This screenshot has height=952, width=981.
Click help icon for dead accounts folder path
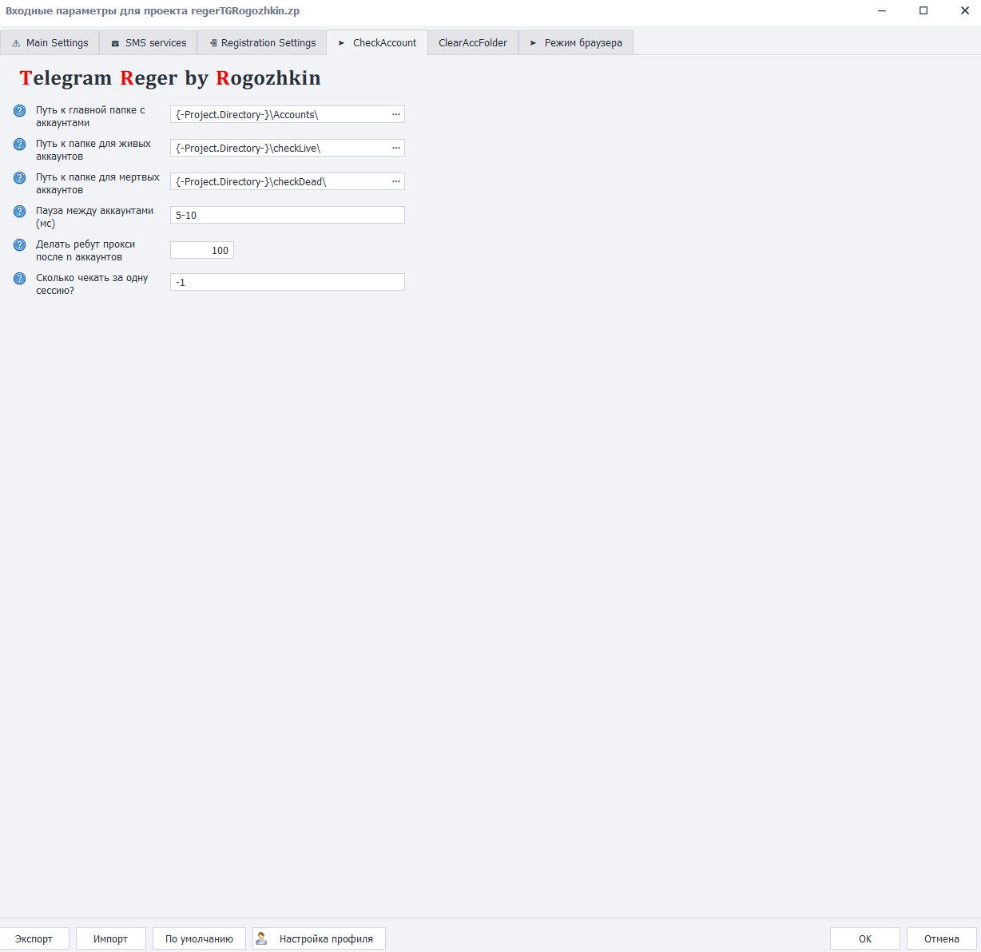pyautogui.click(x=20, y=178)
